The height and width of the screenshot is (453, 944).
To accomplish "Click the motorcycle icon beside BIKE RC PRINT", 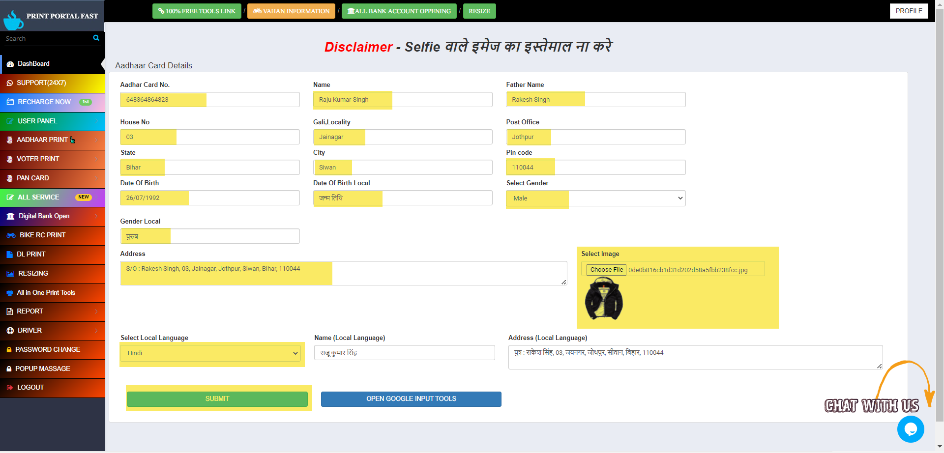I will pyautogui.click(x=11, y=235).
